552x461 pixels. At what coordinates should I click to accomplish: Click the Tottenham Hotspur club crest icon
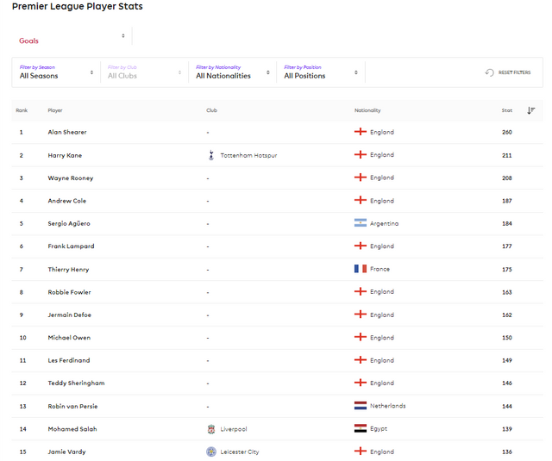211,155
